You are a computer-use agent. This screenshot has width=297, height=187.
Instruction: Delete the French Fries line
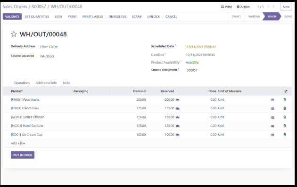pos(285,108)
